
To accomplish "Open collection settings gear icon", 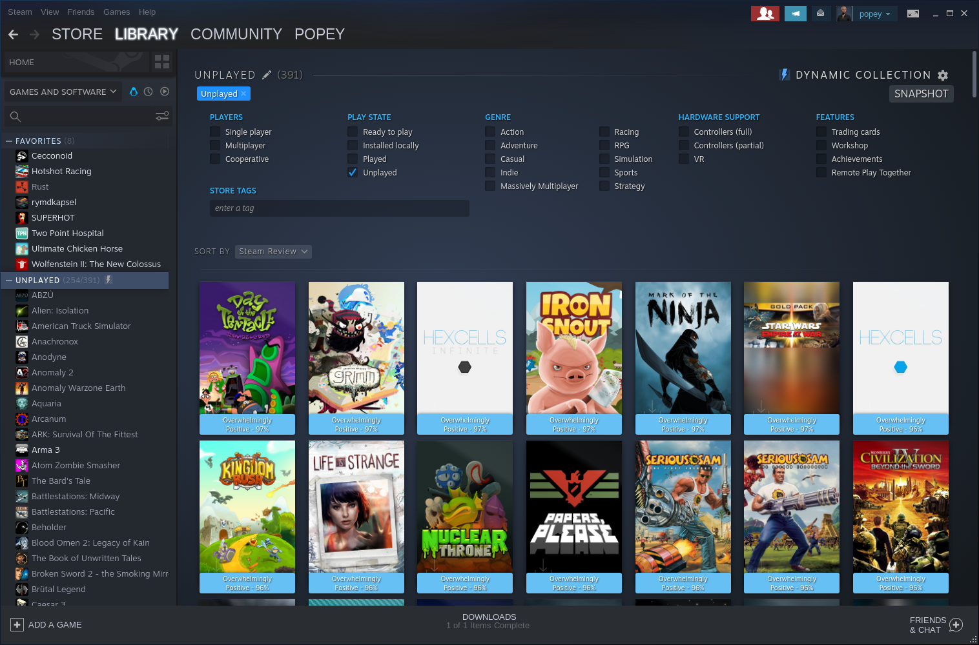I will [x=943, y=75].
